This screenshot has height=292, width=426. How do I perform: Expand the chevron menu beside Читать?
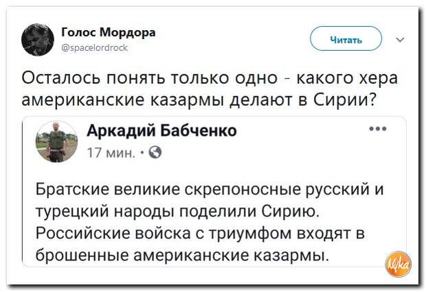[x=400, y=40]
